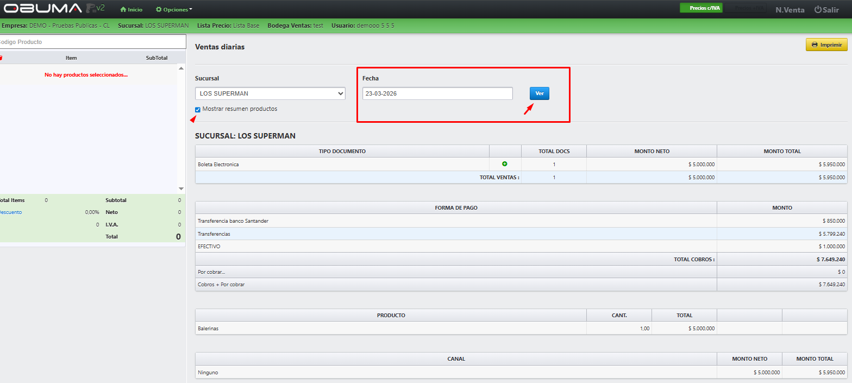Expand the Opciones menu caret
This screenshot has width=852, height=383.
[x=191, y=10]
